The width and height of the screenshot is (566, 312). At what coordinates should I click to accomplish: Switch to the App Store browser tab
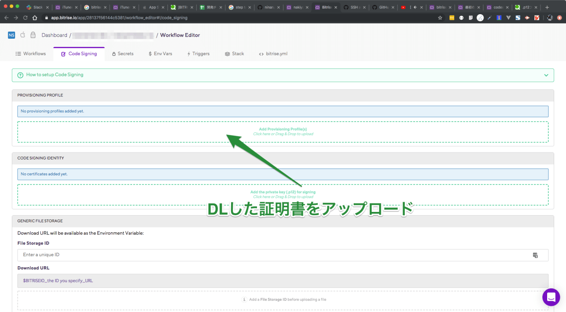pos(154,8)
